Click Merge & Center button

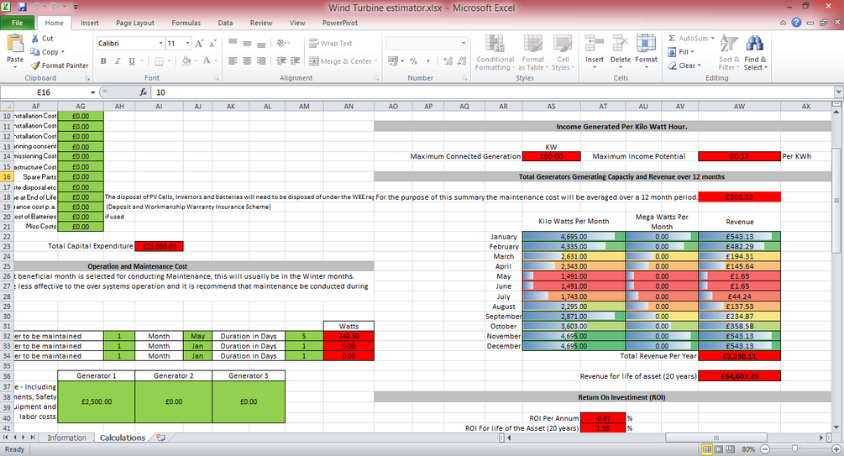[x=340, y=60]
